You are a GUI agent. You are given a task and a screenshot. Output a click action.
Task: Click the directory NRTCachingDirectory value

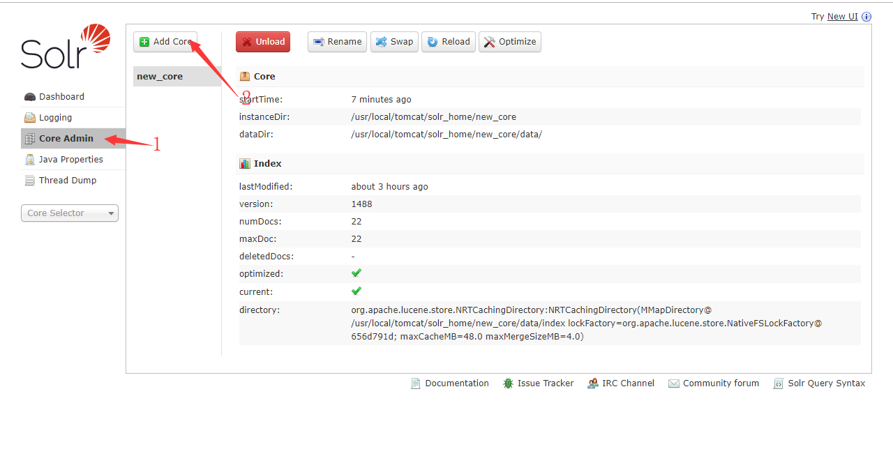click(587, 323)
